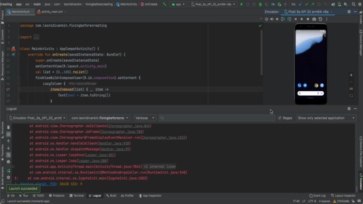Viewport: 363px width, 204px height.
Task: Switch to the activity_main.xml tab
Action: click(x=52, y=11)
